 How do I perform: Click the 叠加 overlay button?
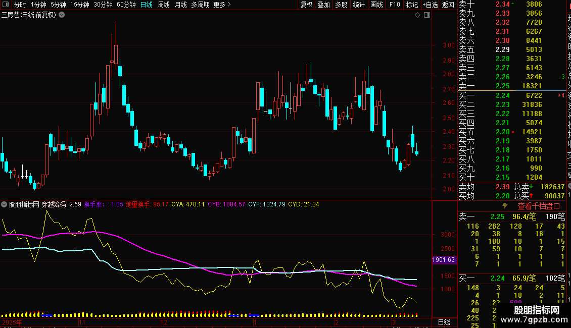coord(323,5)
